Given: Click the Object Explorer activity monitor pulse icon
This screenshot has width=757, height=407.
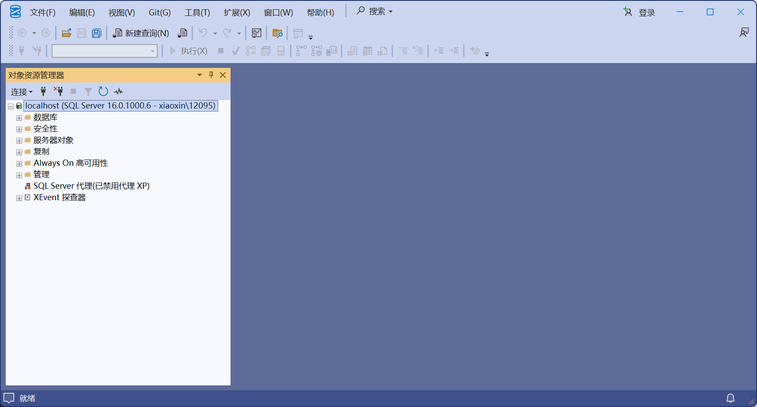Looking at the screenshot, I should click(118, 91).
